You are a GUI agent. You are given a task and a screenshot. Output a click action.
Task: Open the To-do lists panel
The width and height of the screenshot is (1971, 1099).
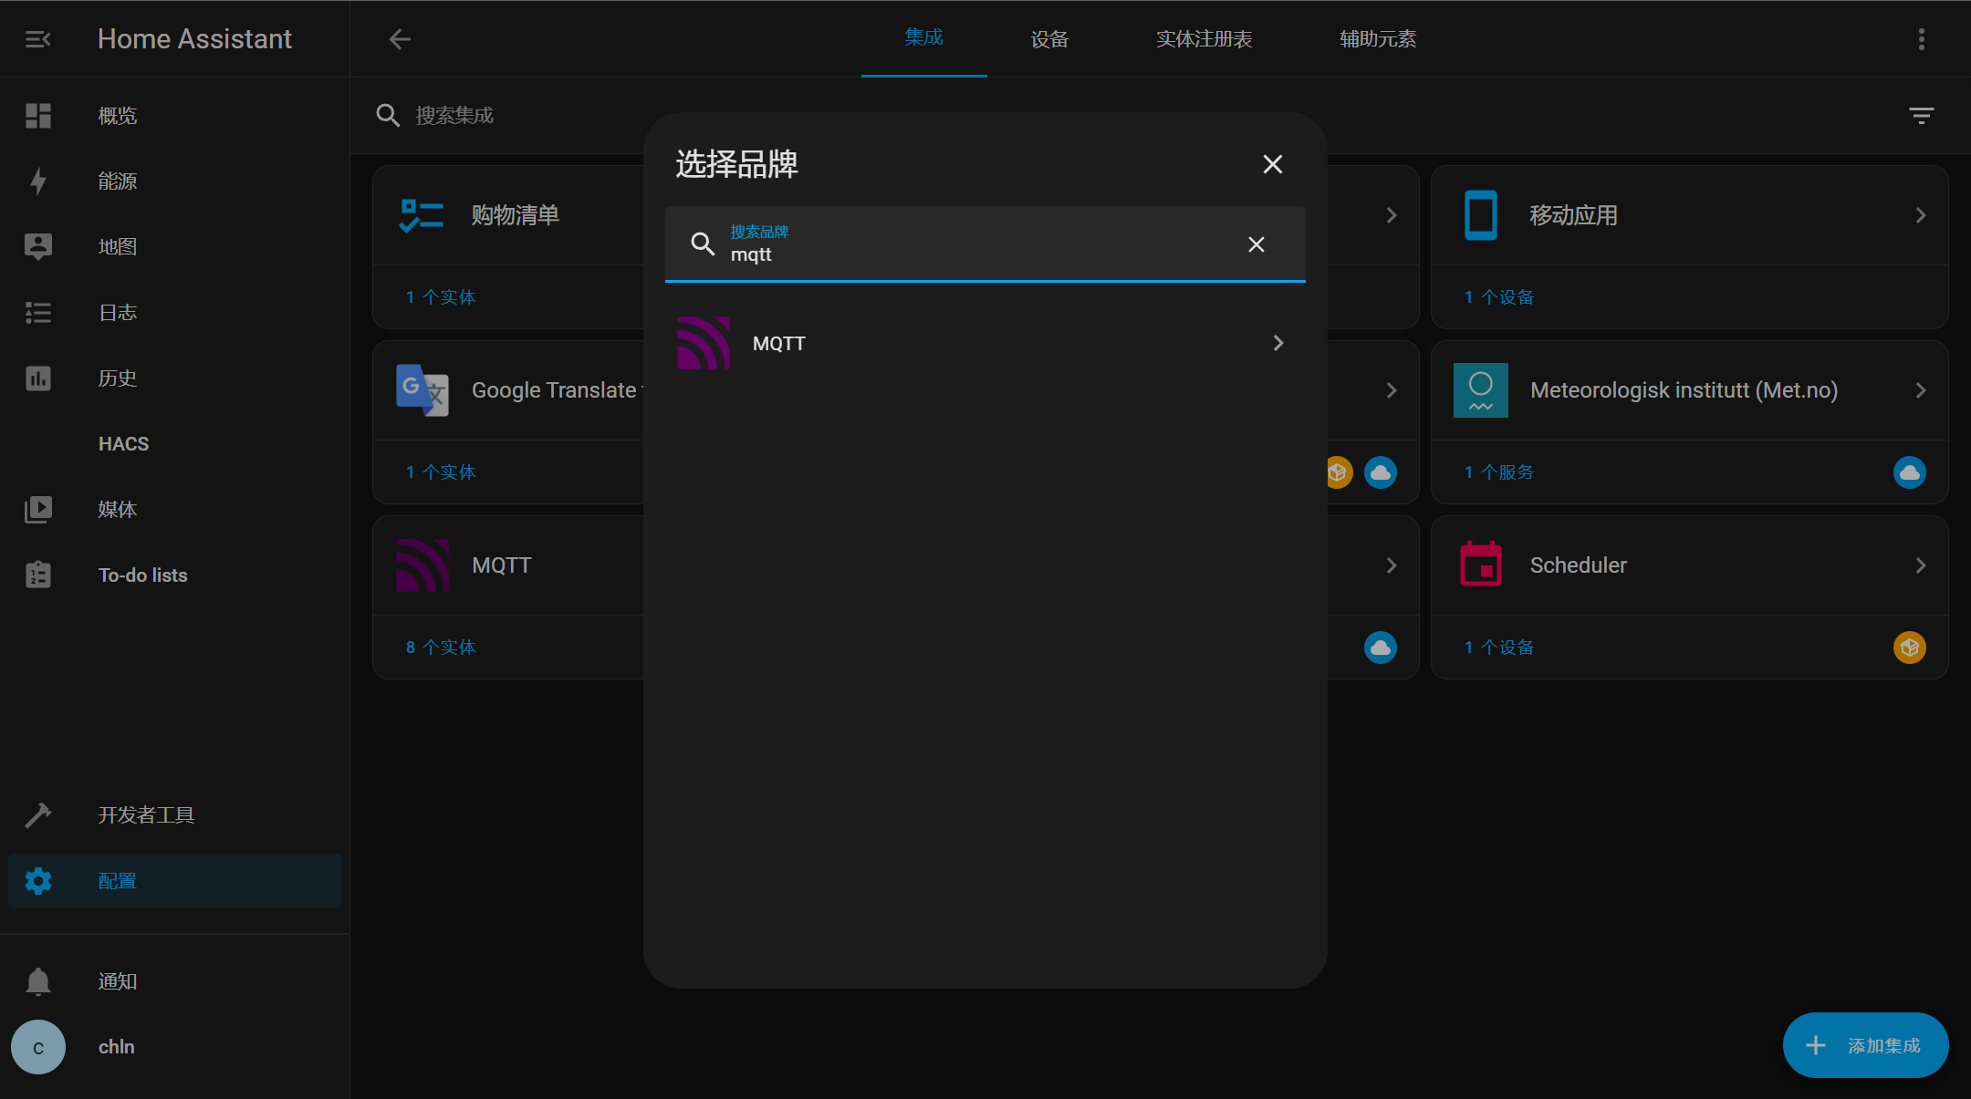pyautogui.click(x=174, y=575)
